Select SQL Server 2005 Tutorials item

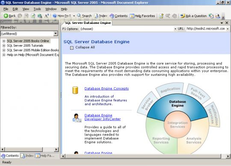click(25, 45)
